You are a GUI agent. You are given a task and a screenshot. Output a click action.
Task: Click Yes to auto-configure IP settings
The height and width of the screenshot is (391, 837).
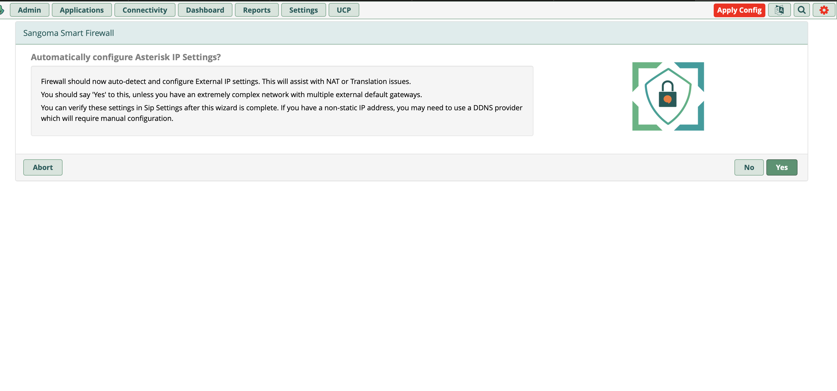point(782,167)
